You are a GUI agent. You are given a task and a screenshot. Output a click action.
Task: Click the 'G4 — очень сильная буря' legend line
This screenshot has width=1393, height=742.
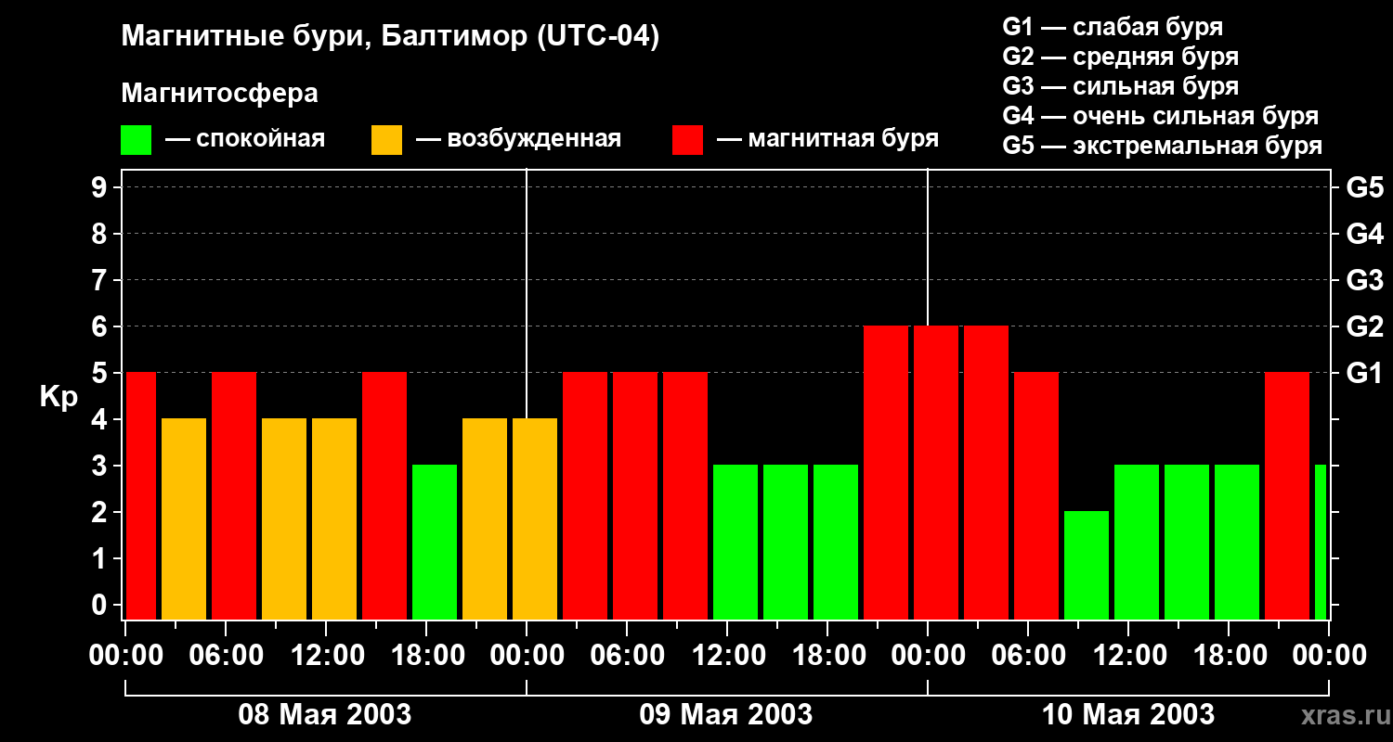tap(1160, 116)
